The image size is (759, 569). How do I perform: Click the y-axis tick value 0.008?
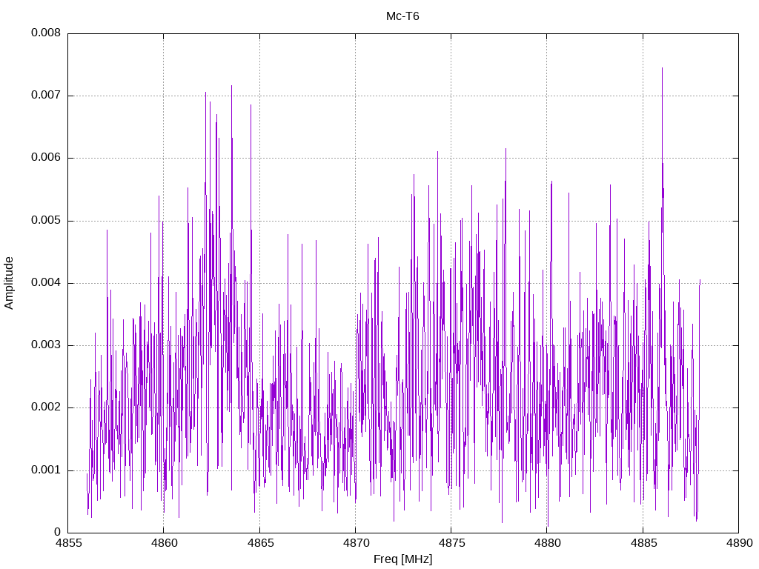coord(46,33)
